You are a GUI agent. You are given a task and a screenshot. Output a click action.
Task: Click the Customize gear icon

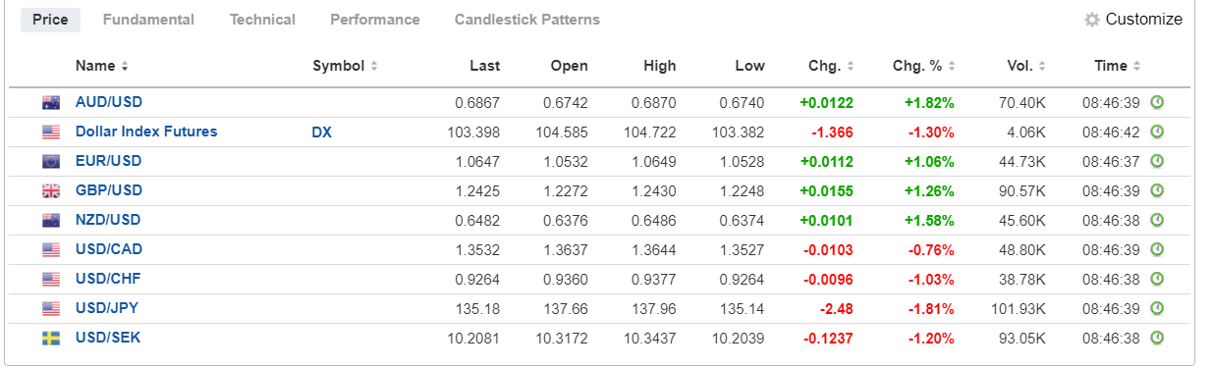[x=1091, y=20]
